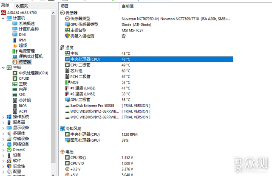This screenshot has width=272, height=176.
Task: Select the DMI tree icon
Action: (15, 34)
